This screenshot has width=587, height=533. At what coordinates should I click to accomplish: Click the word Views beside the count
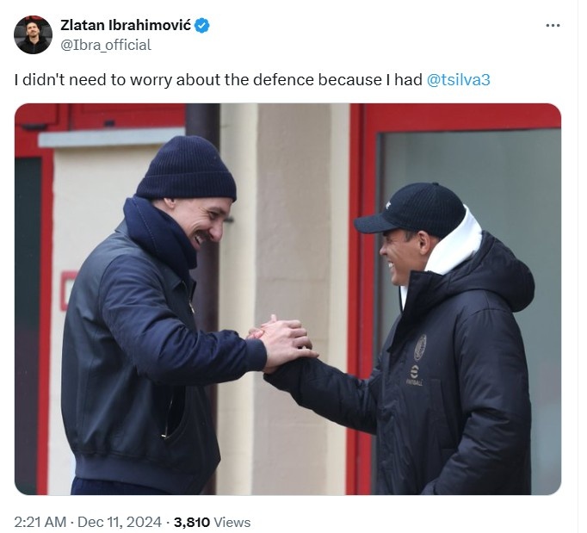pyautogui.click(x=232, y=522)
